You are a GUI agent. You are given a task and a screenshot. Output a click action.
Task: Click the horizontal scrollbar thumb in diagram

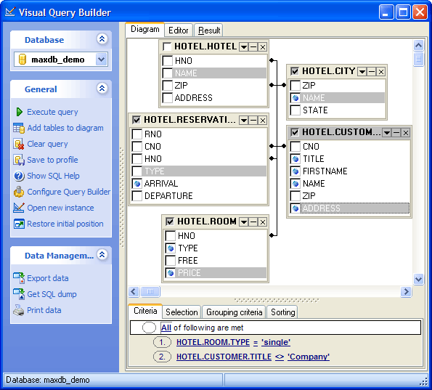pyautogui.click(x=150, y=291)
